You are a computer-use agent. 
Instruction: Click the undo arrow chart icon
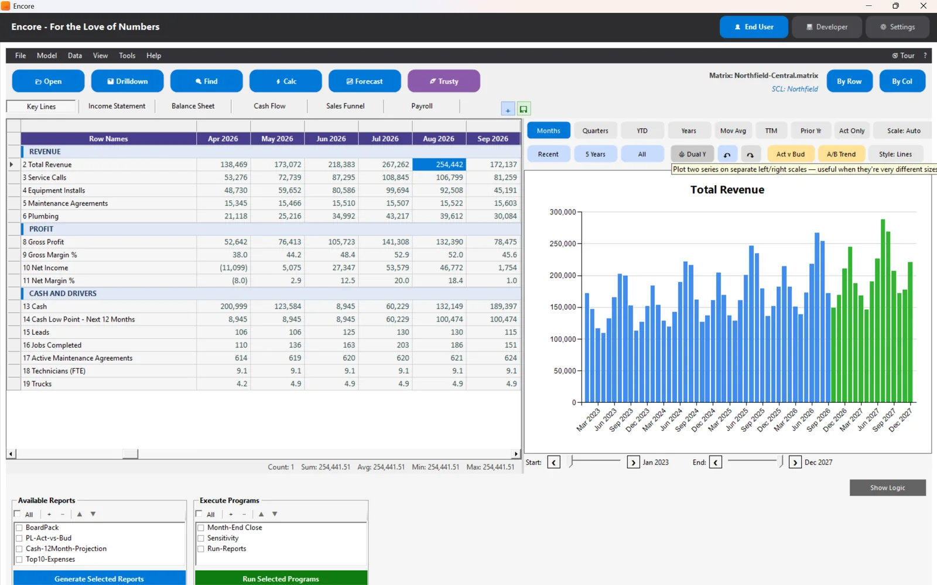click(x=727, y=154)
